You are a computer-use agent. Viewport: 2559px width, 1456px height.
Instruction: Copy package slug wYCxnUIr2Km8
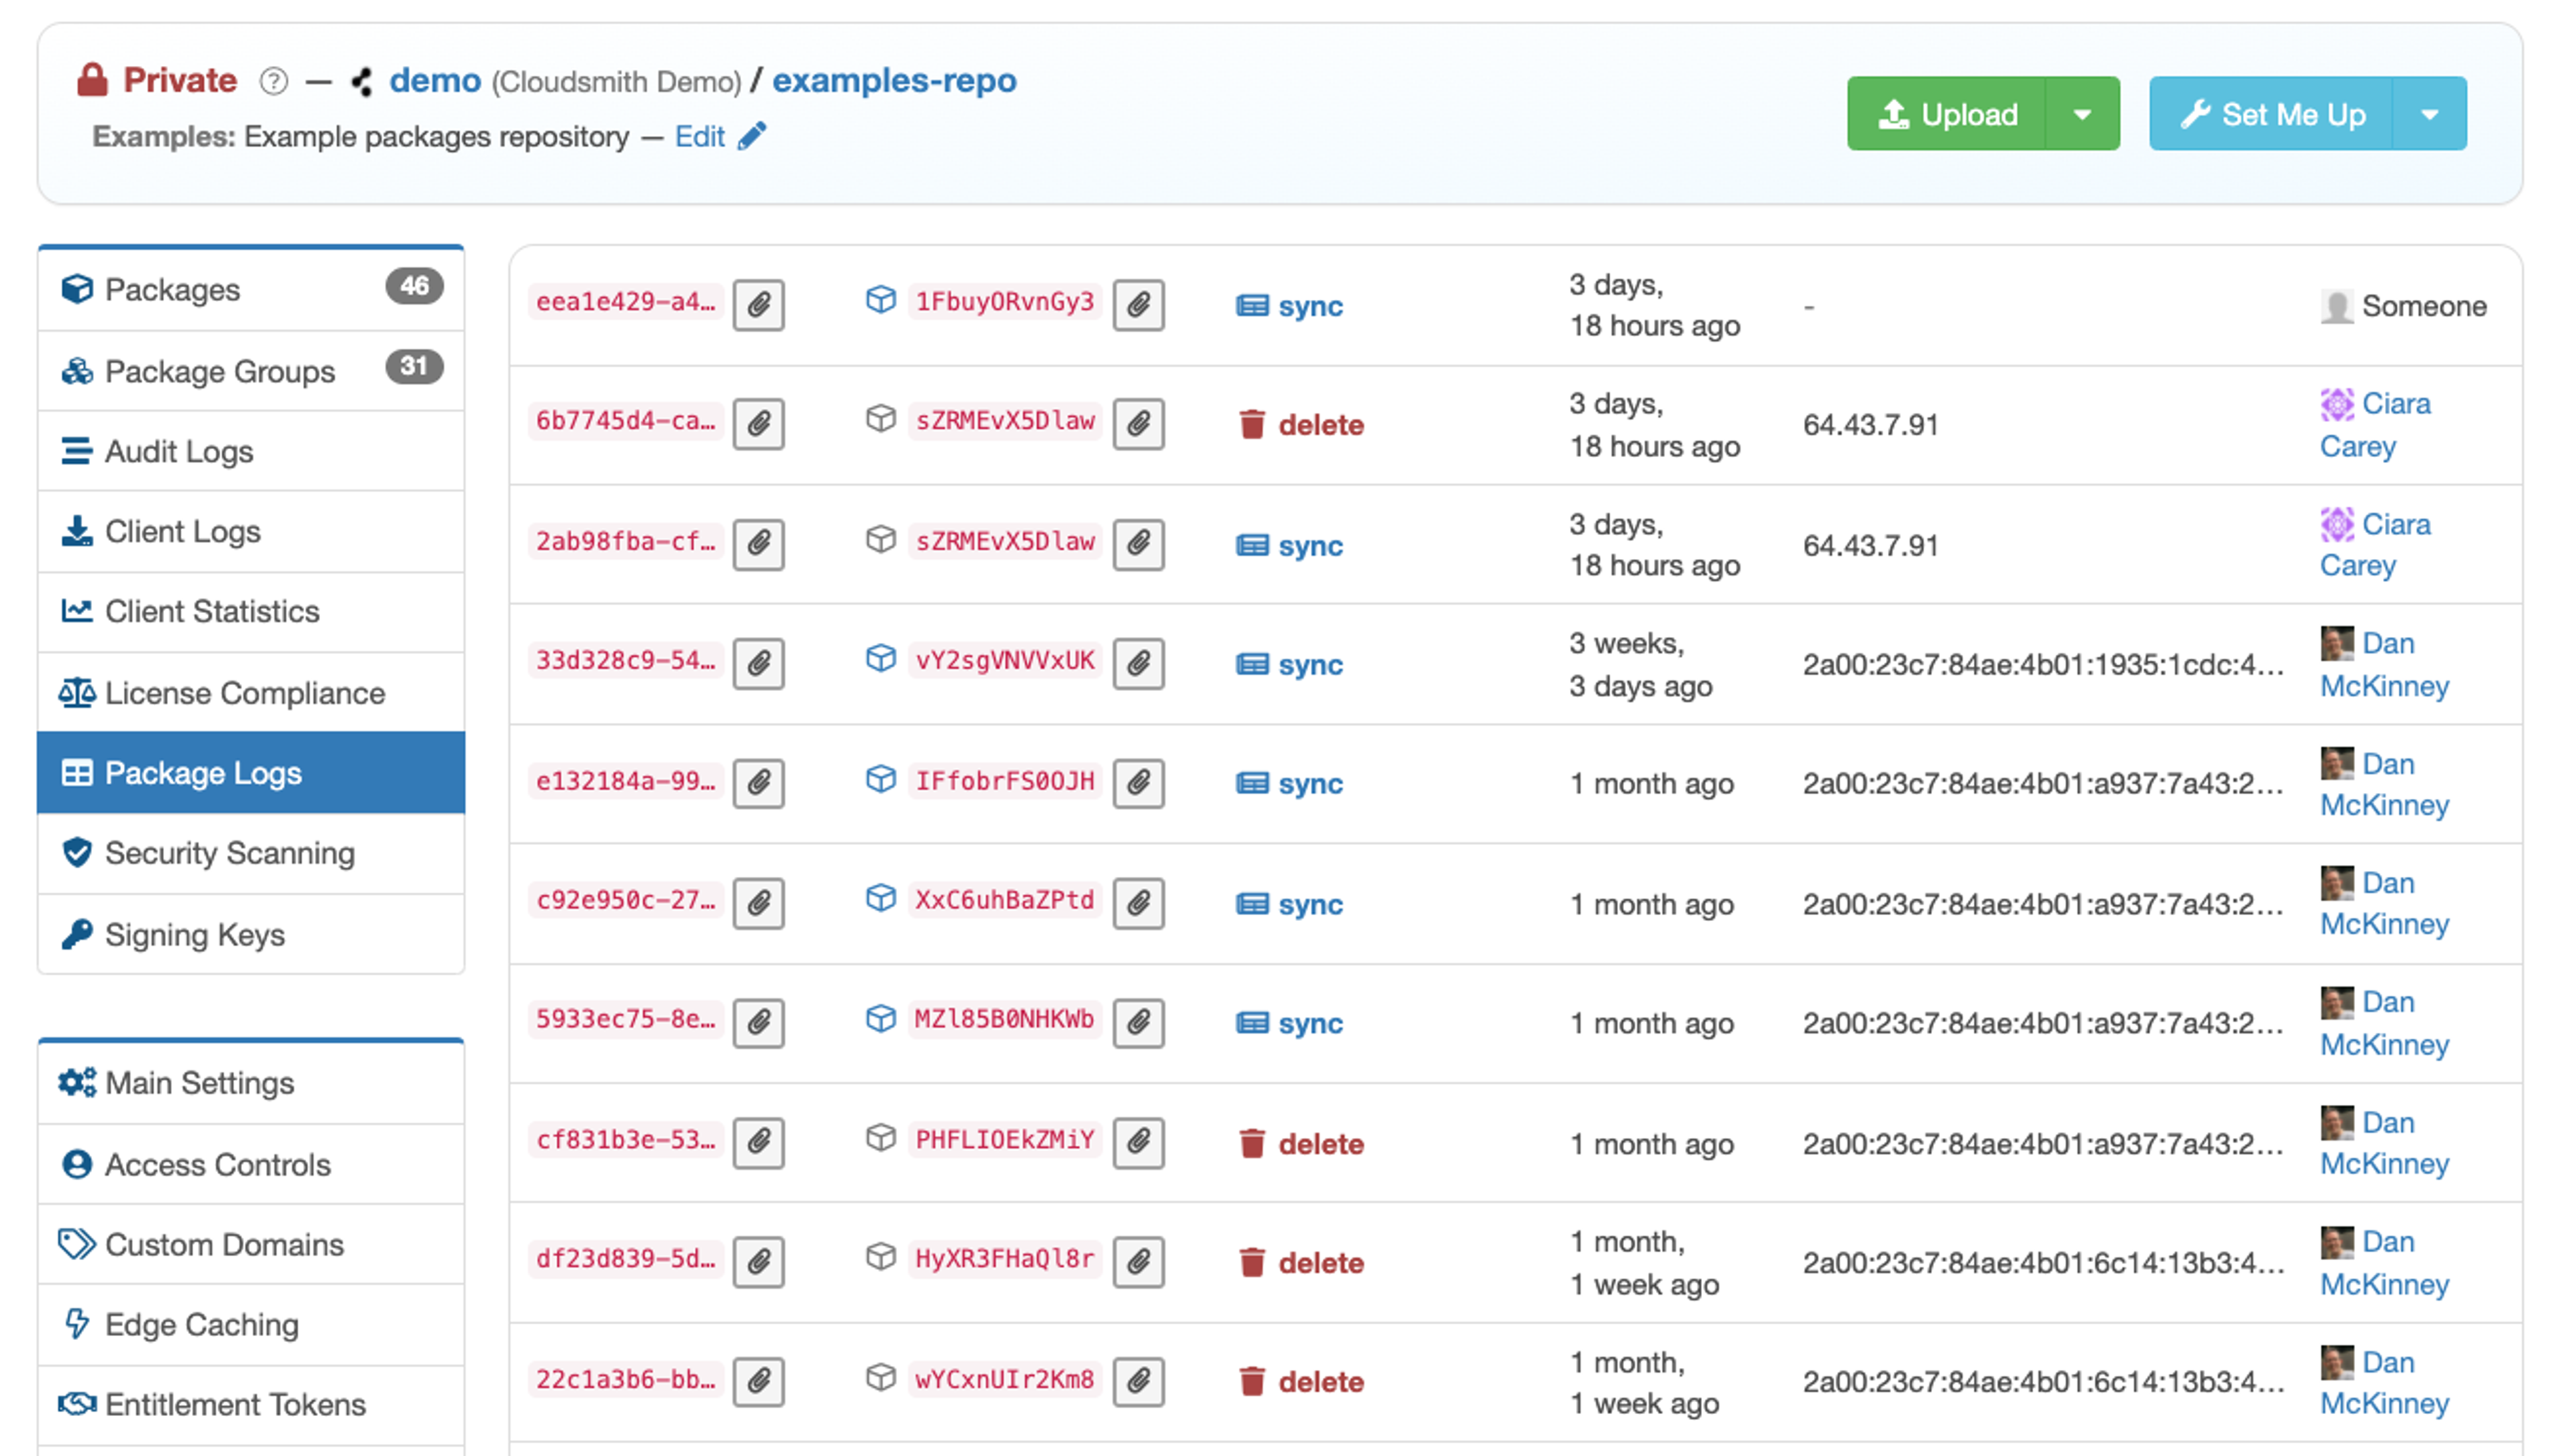1138,1381
